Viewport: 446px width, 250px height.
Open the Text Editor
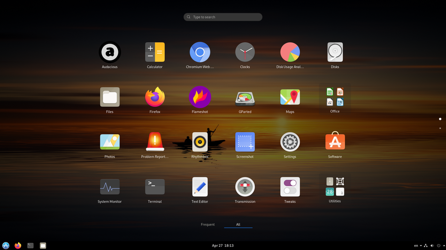pyautogui.click(x=200, y=187)
